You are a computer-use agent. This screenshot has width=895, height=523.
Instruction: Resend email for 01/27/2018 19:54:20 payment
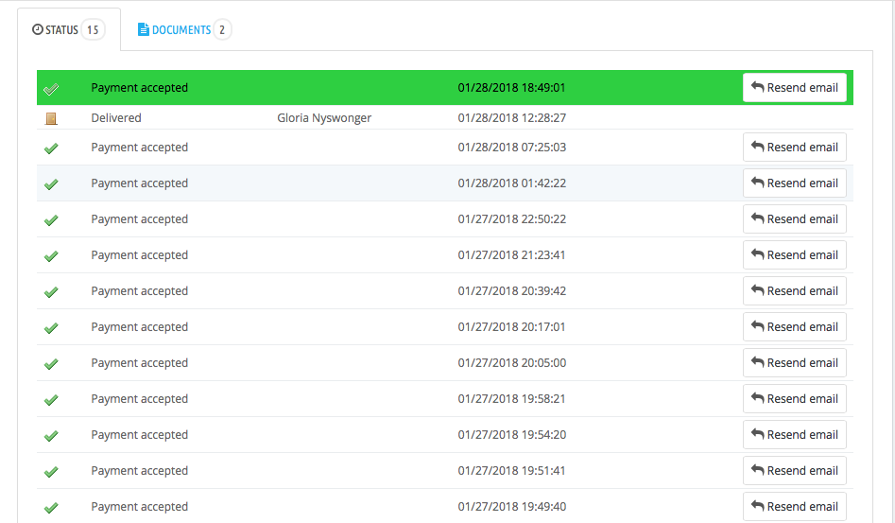(795, 435)
